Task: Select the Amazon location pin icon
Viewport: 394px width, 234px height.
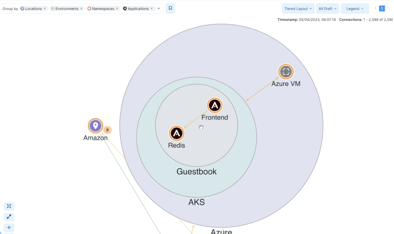Action: point(95,126)
